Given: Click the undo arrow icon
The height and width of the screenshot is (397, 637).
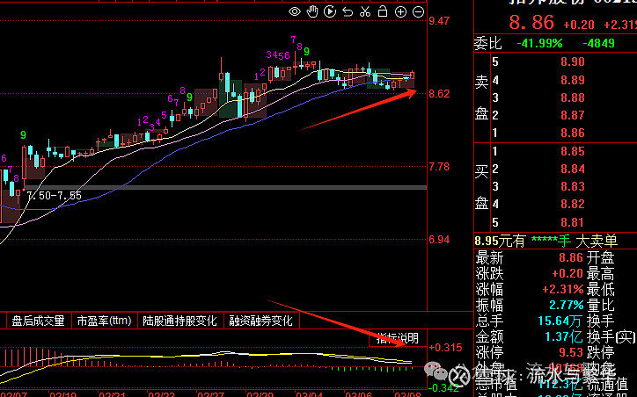Looking at the screenshot, I should tap(348, 12).
